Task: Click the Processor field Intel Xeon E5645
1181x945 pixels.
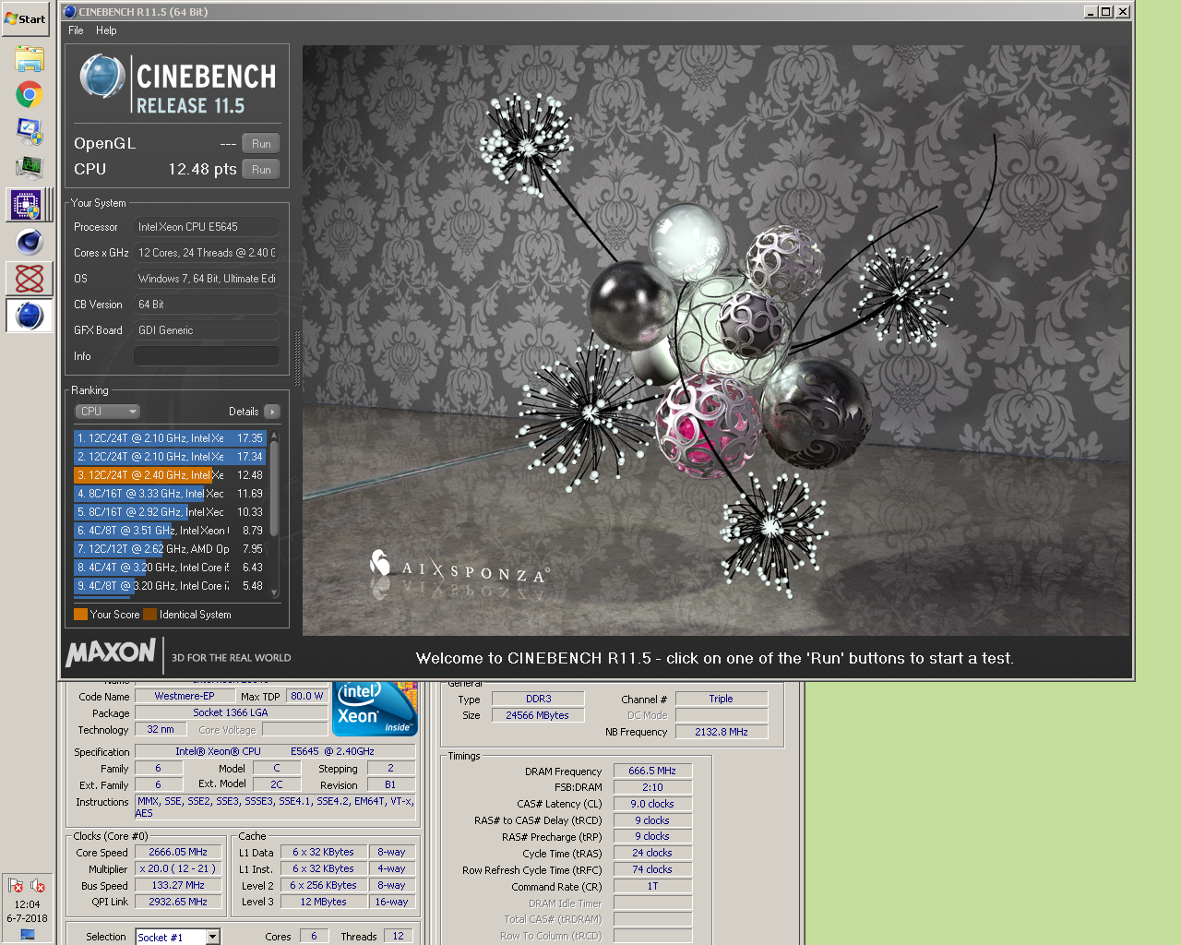Action: pyautogui.click(x=207, y=227)
